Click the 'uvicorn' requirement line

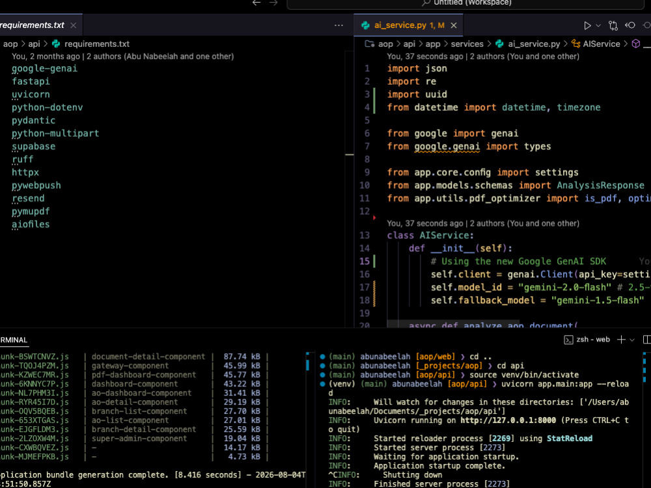(x=31, y=94)
